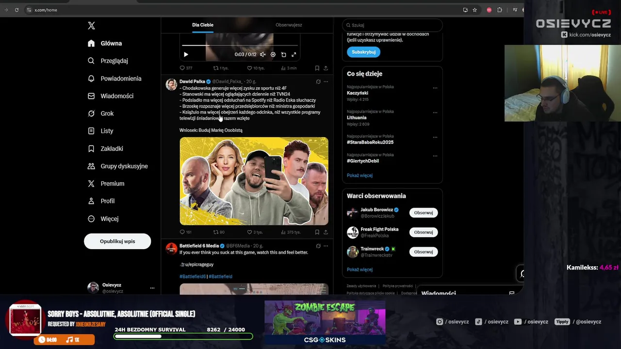Share Dawid Palka's post
This screenshot has width=621, height=349.
[326, 232]
